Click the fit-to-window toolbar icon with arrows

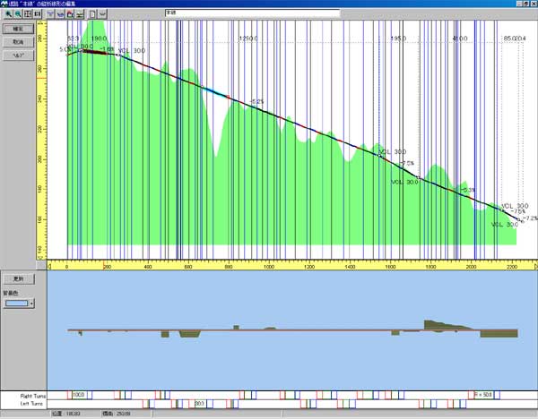point(28,14)
